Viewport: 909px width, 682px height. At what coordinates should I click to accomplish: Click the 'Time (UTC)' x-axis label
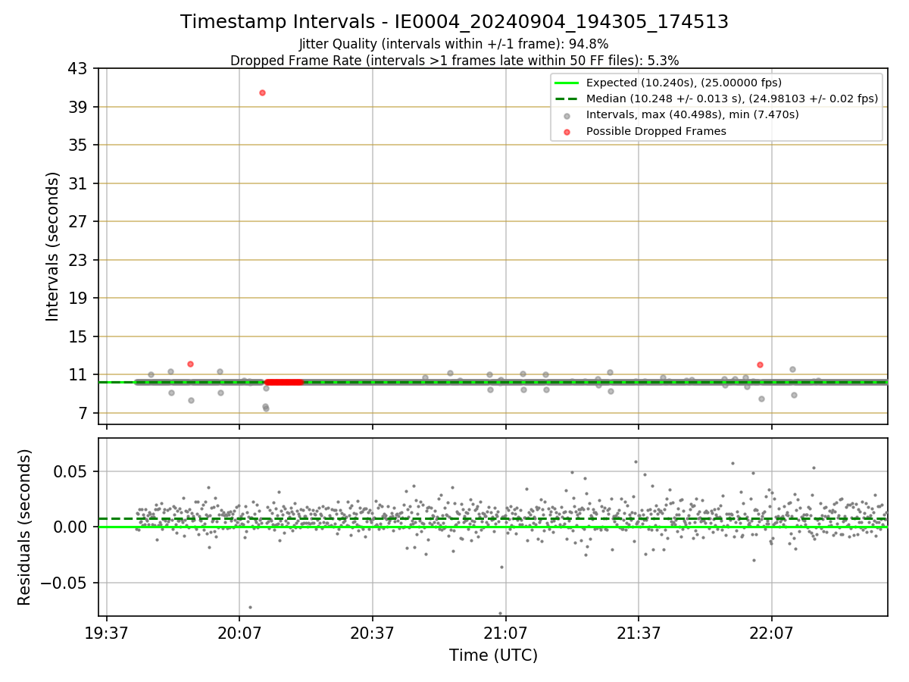tap(493, 655)
